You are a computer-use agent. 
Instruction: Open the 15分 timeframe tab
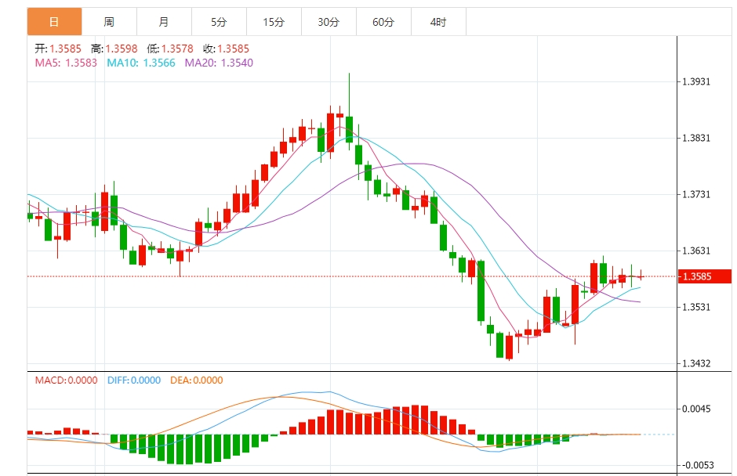274,22
